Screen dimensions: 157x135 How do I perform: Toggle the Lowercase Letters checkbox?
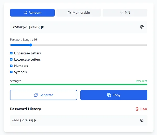pyautogui.click(x=11, y=59)
